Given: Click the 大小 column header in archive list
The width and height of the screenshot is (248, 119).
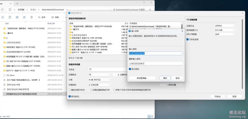Looking at the screenshot, I should coord(126,23).
